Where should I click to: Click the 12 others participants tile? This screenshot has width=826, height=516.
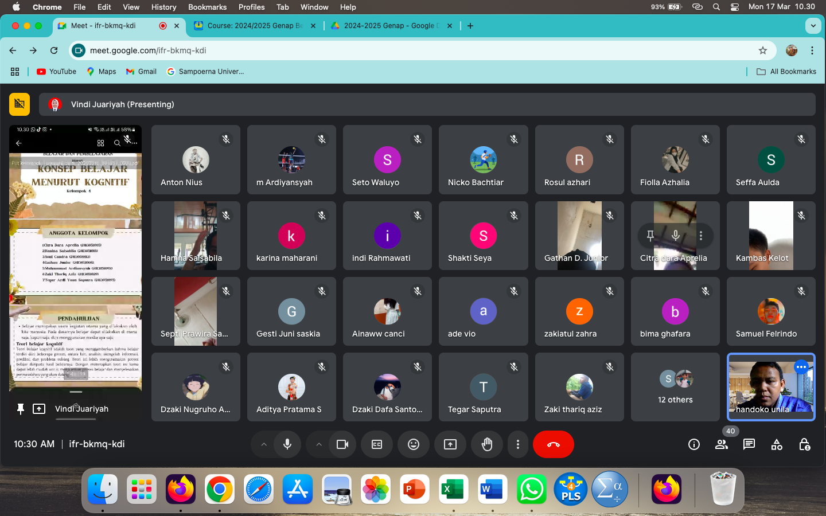(675, 387)
